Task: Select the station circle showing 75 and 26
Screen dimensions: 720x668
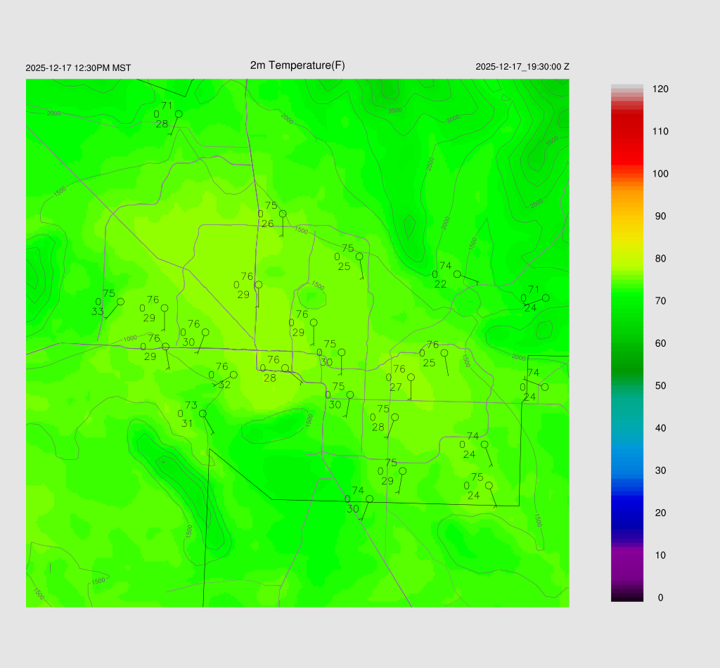Action: [x=283, y=214]
